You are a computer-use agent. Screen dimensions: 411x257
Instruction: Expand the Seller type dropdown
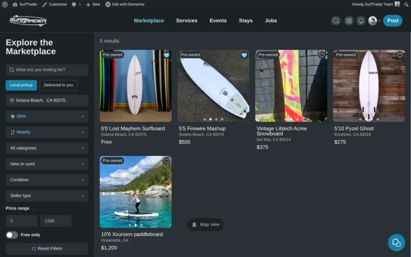(47, 196)
